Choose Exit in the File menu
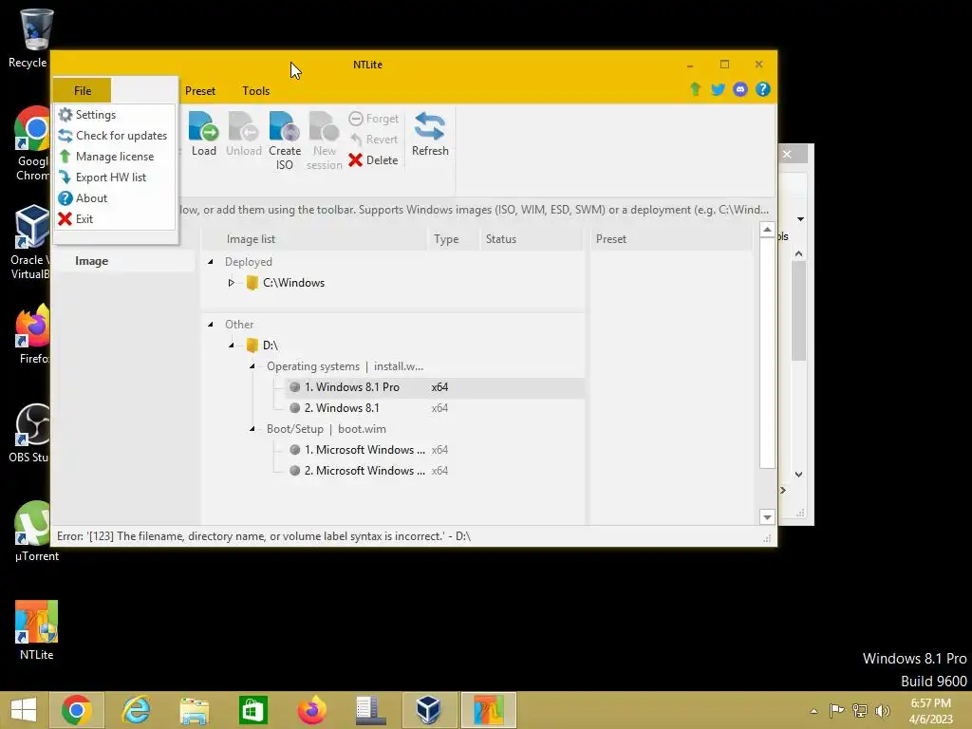The height and width of the screenshot is (729, 972). coord(76,219)
